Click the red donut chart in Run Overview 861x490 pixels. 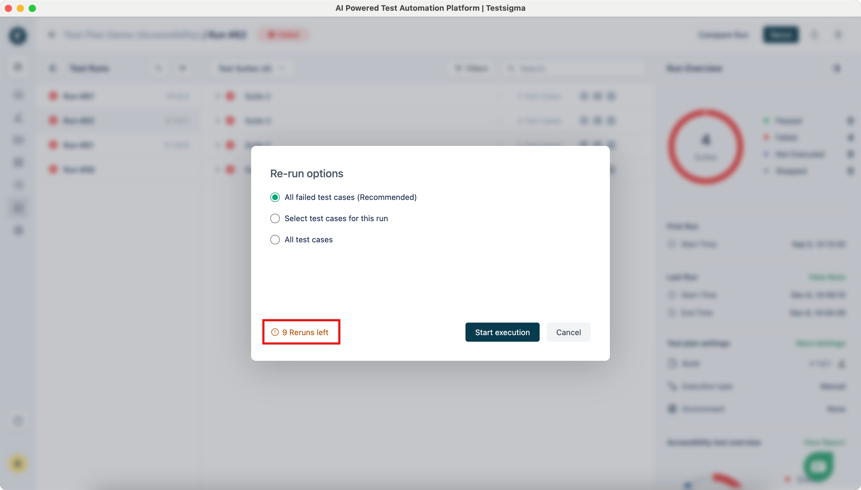tap(706, 147)
